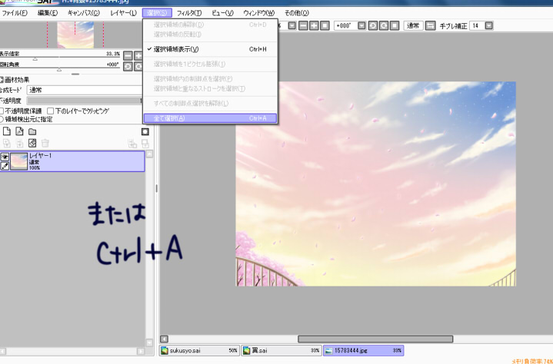Click the clear layer eraser icon
Screen dimensions: 553x364
[x=32, y=144]
